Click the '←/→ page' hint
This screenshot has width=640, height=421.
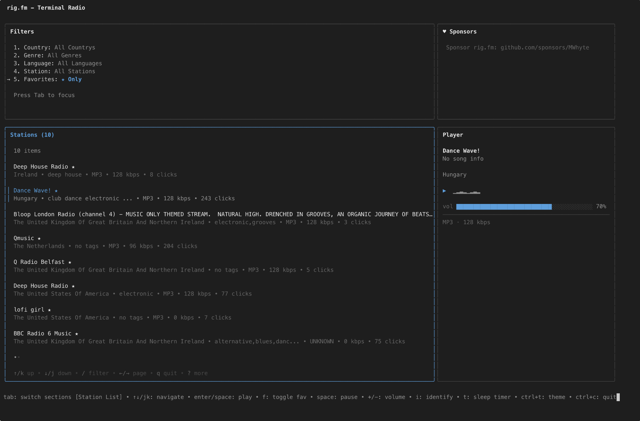[x=133, y=373]
